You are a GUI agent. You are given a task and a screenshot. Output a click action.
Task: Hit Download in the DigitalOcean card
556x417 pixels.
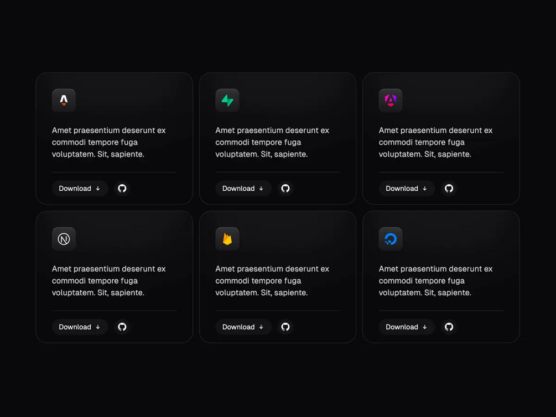(407, 327)
